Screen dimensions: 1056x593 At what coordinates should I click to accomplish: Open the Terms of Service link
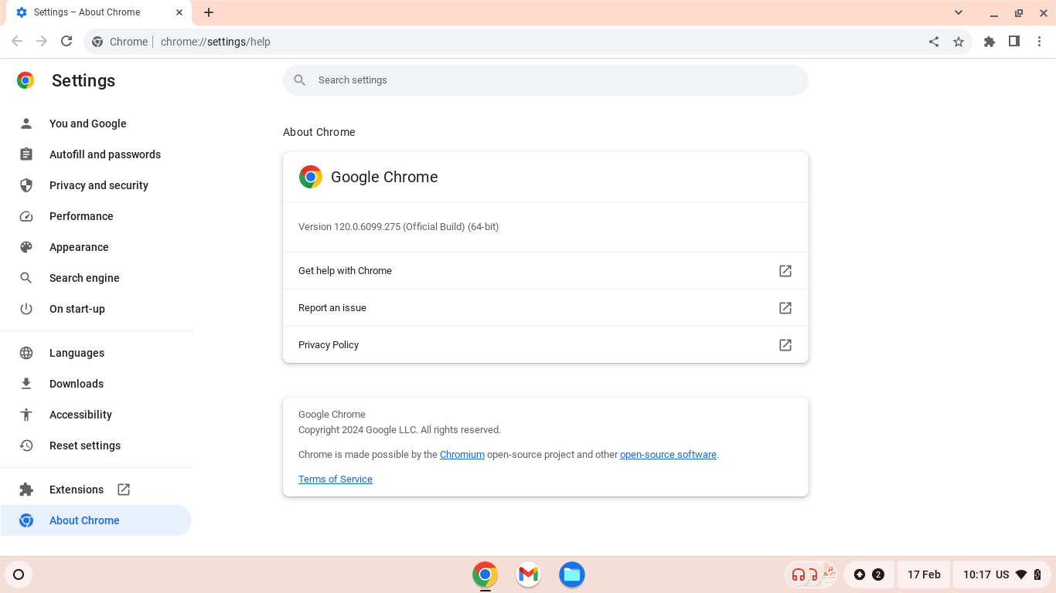pos(336,479)
